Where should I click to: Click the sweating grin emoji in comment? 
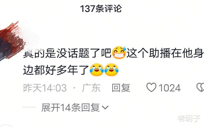[x=119, y=53]
